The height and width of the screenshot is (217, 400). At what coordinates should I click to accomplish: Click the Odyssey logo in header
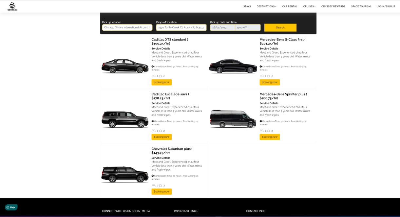click(12, 6)
